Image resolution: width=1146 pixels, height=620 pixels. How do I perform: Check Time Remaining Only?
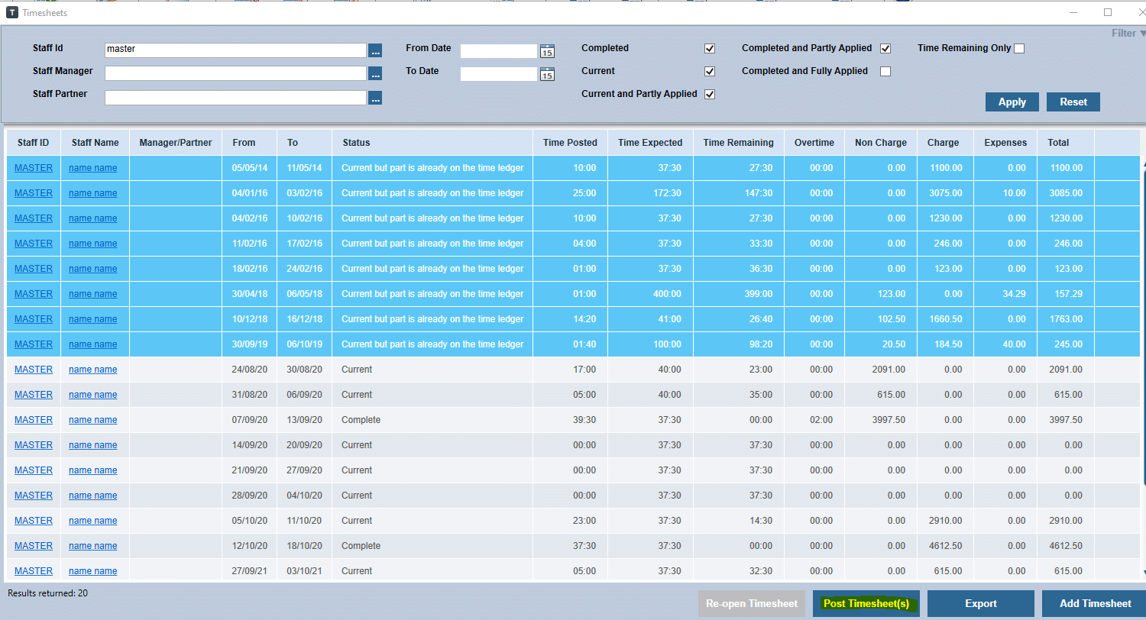1019,47
